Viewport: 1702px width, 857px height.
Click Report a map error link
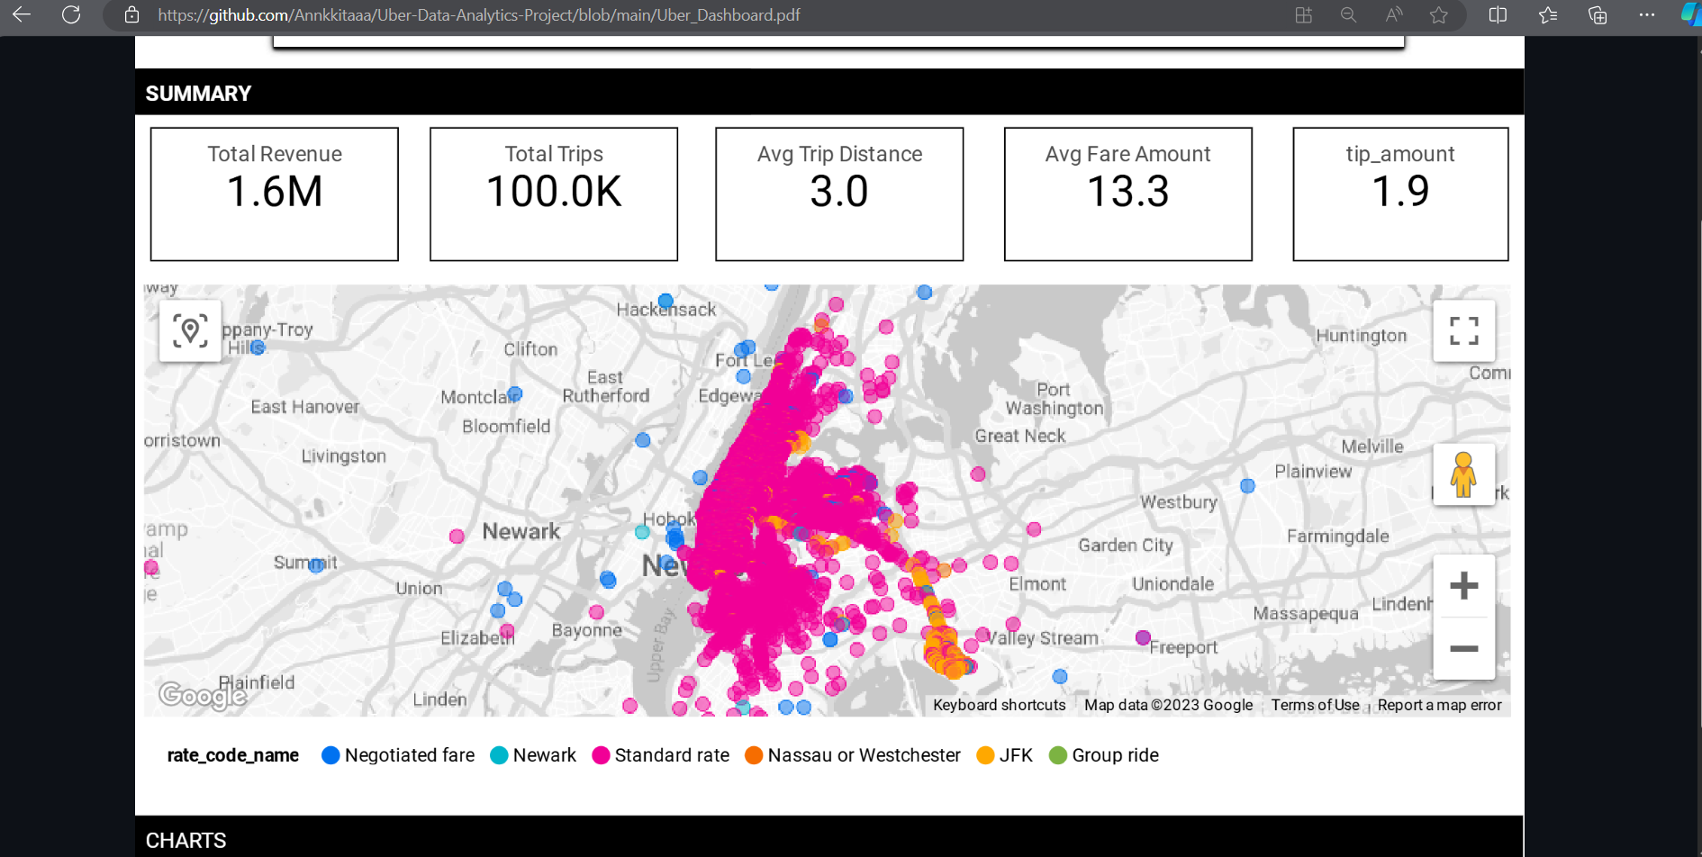click(x=1439, y=705)
